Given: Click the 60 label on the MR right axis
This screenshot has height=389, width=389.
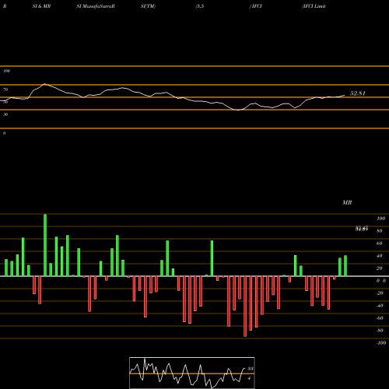Looking at the screenshot, I should click(x=380, y=244).
